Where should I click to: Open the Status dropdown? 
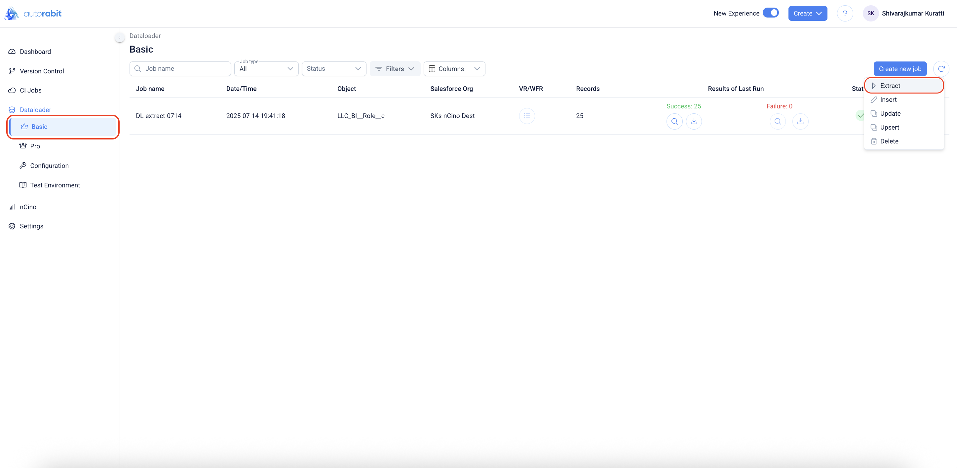334,69
